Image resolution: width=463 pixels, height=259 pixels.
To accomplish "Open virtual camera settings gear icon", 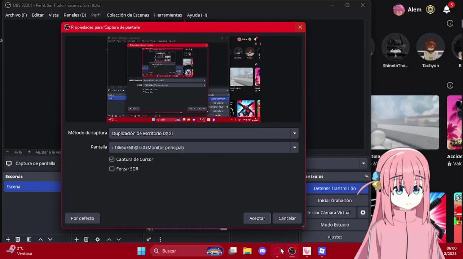I will coord(363,213).
